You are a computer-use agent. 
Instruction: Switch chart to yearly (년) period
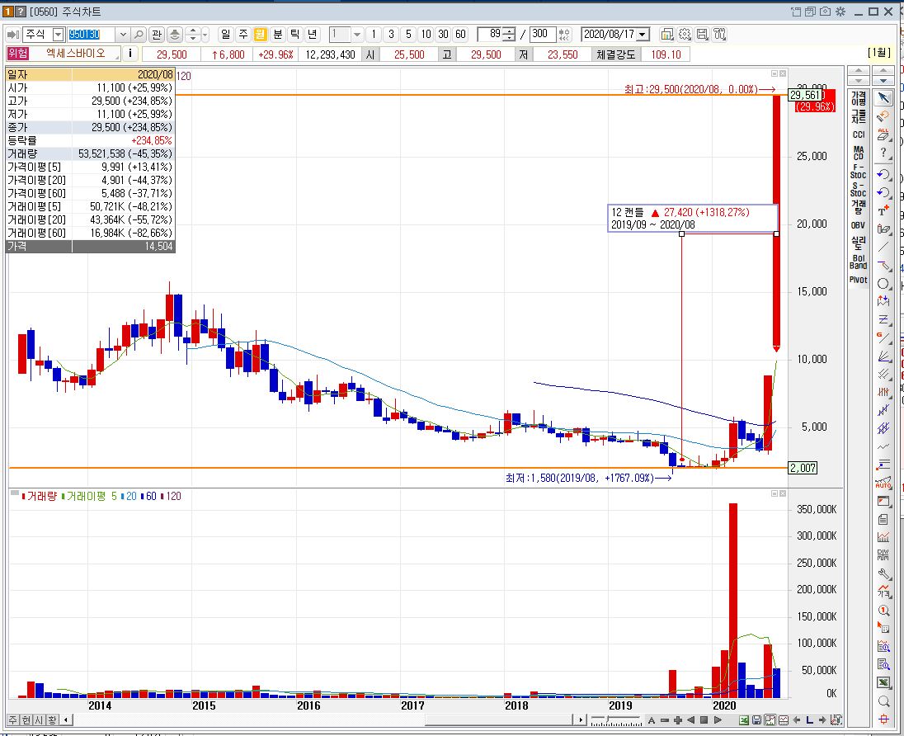[x=312, y=35]
